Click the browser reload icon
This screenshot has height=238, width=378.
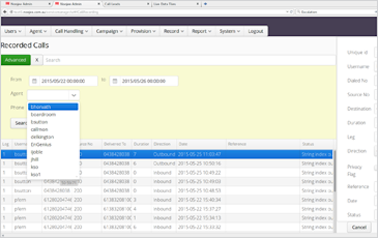point(291,12)
